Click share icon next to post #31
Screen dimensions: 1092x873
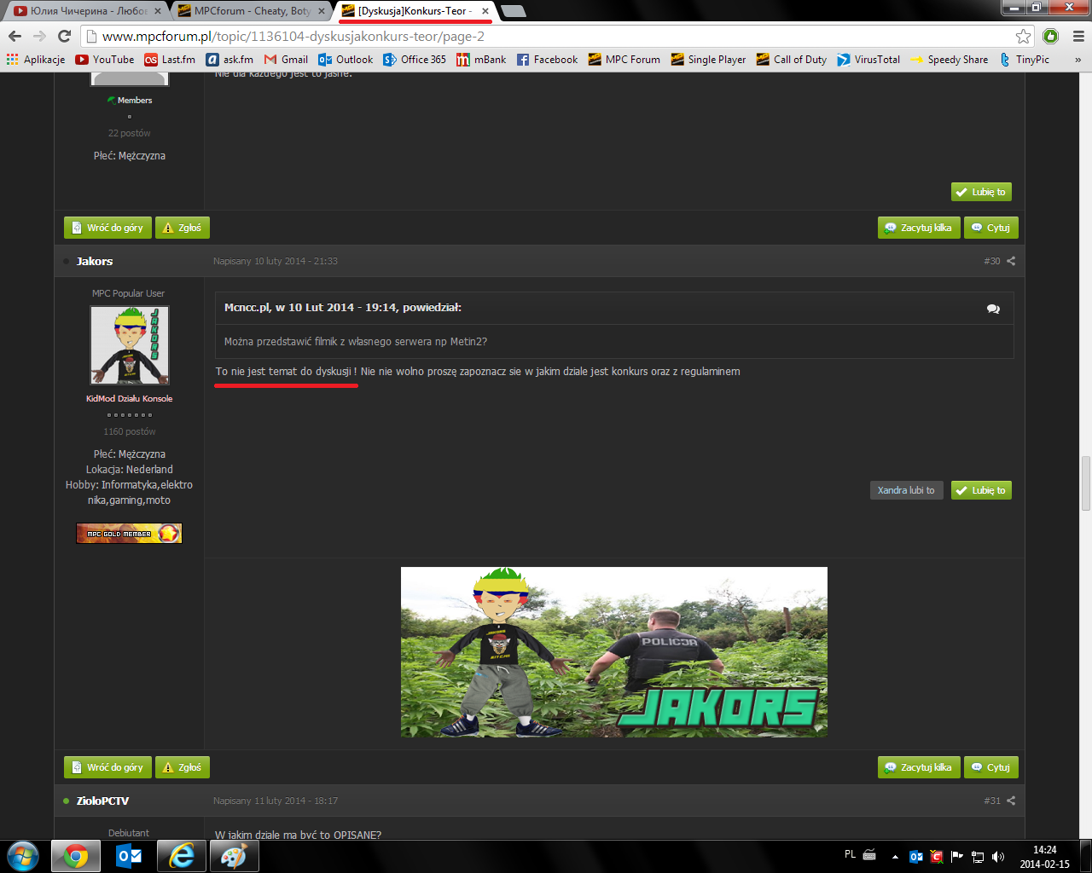[x=1011, y=801]
